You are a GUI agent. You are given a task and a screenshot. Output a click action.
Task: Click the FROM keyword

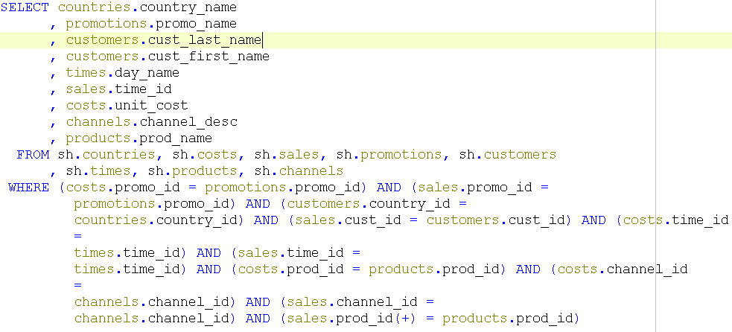point(33,155)
